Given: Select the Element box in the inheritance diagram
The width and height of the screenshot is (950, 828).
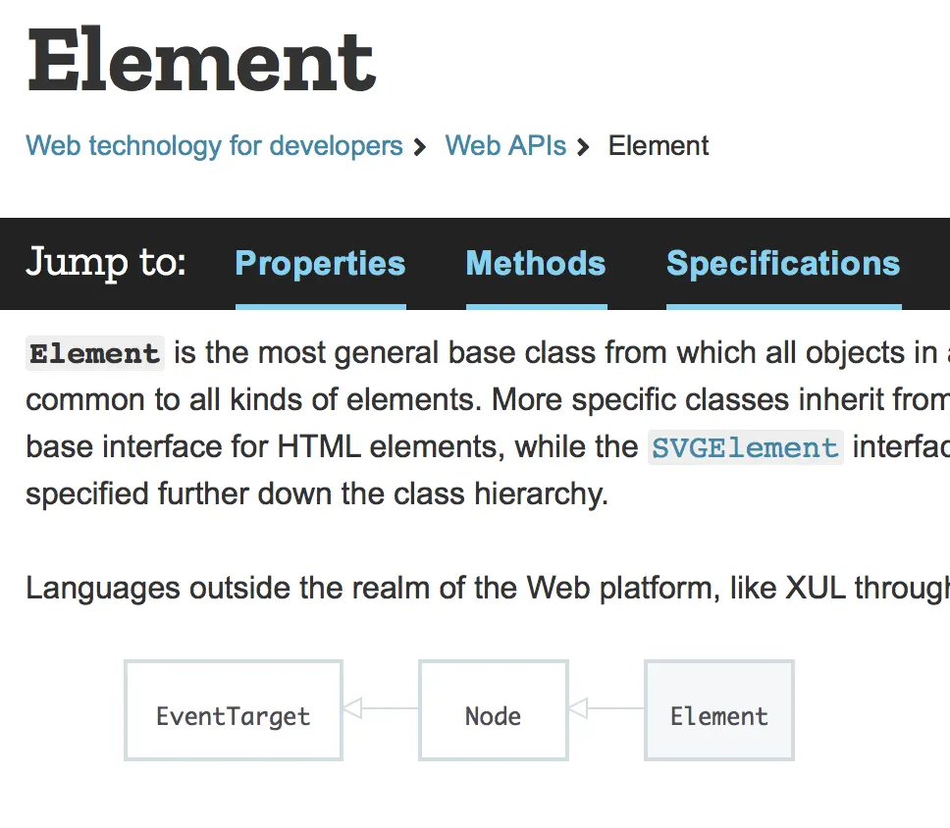Looking at the screenshot, I should point(718,710).
